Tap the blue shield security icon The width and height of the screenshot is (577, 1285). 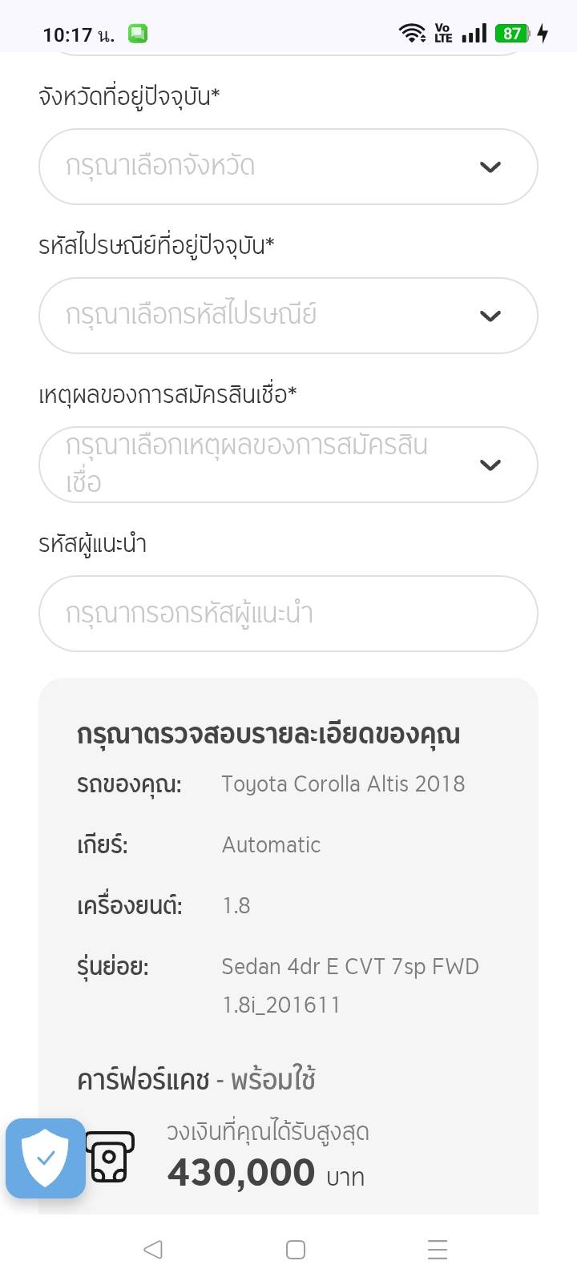[46, 1158]
